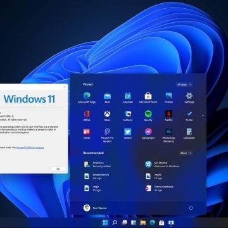Open the News app tile
Screen dimensions: 228x228
coord(87,134)
